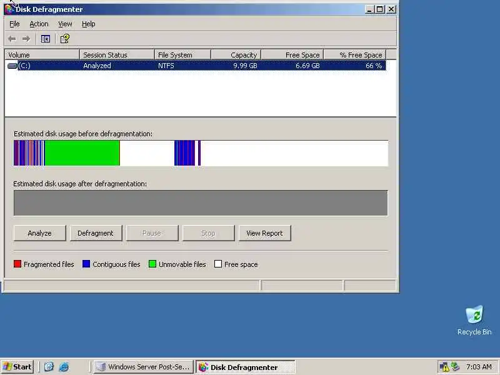Viewport: 500px width, 375px height.
Task: Sort by the Session Status column header
Action: coord(117,55)
